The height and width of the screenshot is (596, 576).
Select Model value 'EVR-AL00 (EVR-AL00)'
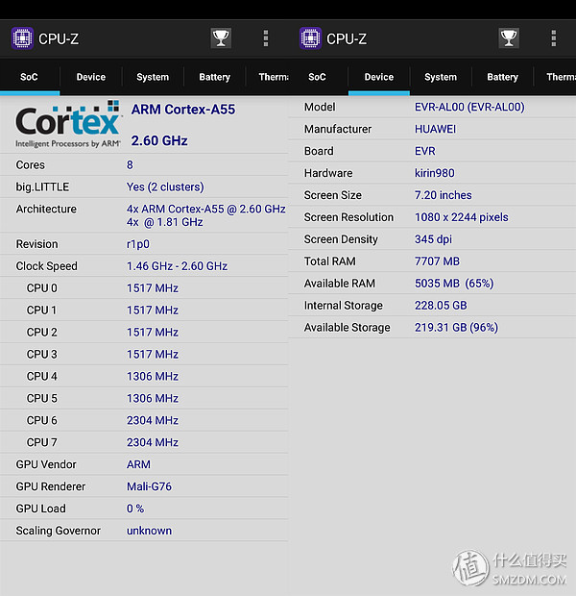[469, 108]
